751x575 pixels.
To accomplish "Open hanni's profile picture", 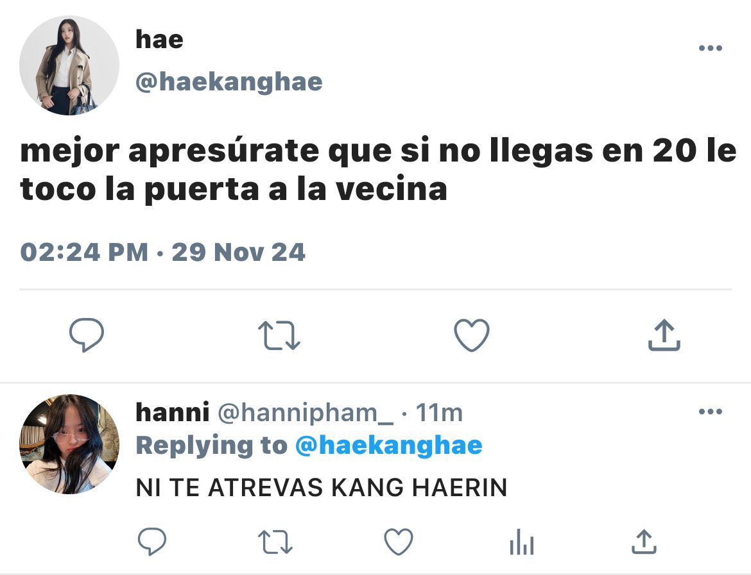I will click(x=69, y=444).
